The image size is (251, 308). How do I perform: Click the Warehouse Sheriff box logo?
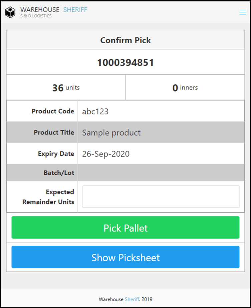[10, 12]
